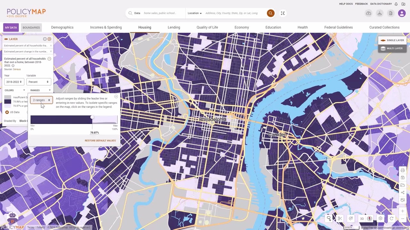
Task: Open the Year 2018-2022 dropdown
Action: point(14,82)
